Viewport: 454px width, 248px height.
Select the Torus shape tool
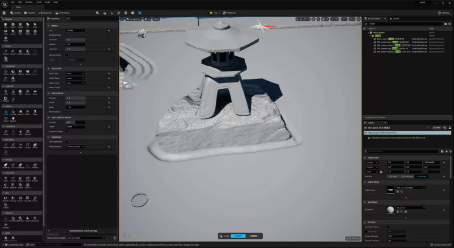pos(6,32)
